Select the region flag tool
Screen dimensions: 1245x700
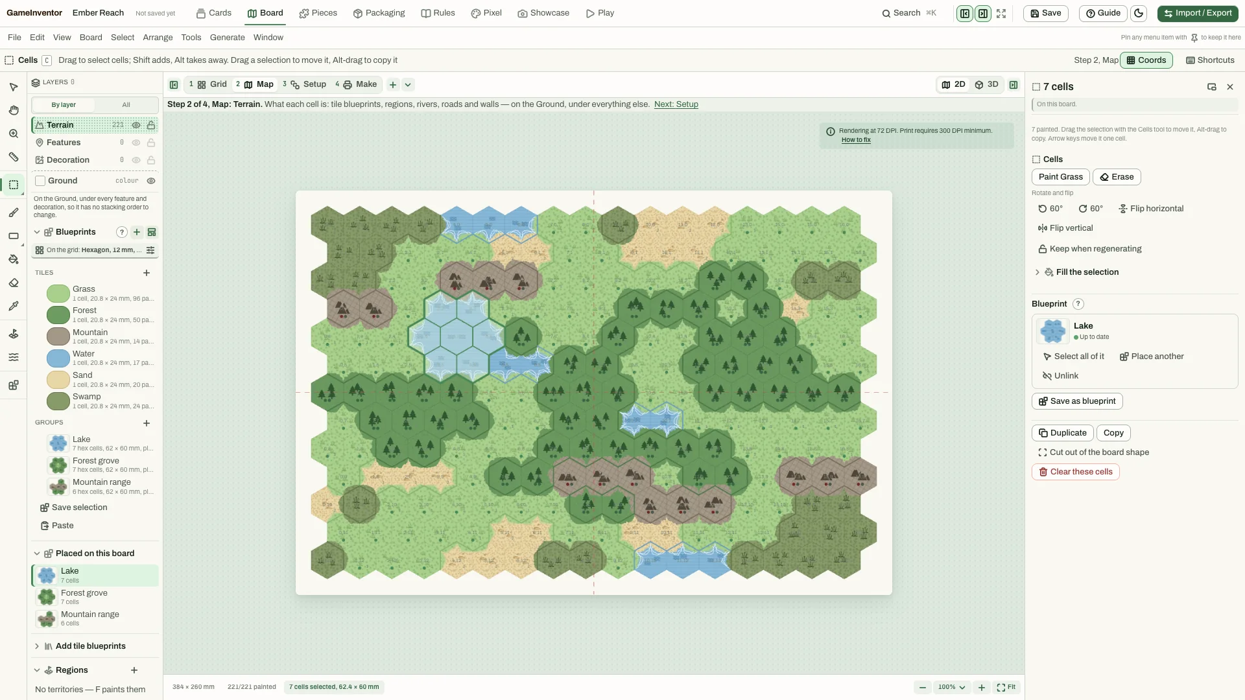click(13, 334)
